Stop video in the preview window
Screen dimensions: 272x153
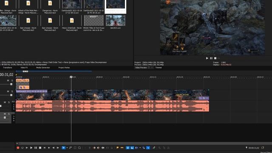point(215,58)
